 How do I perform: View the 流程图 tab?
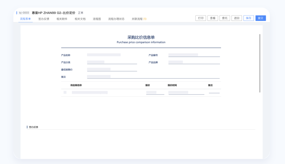pyautogui.click(x=97, y=19)
